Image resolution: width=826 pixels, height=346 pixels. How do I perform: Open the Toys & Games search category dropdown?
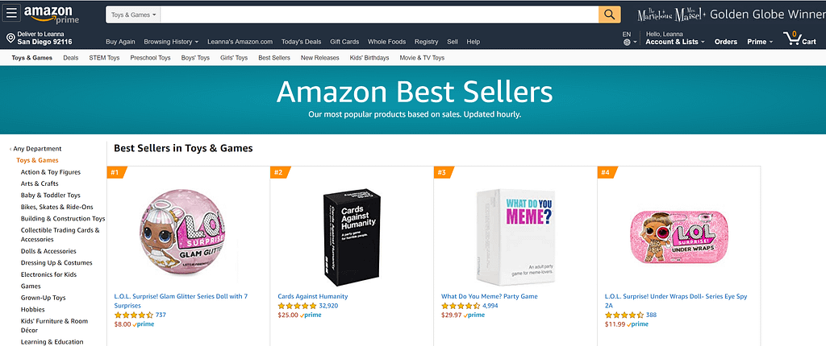click(134, 14)
